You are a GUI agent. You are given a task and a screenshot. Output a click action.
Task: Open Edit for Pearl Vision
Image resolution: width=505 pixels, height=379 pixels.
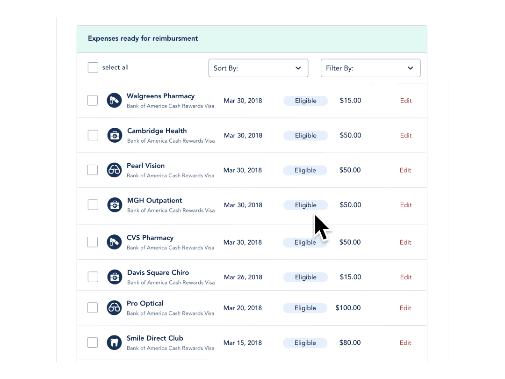click(x=405, y=170)
